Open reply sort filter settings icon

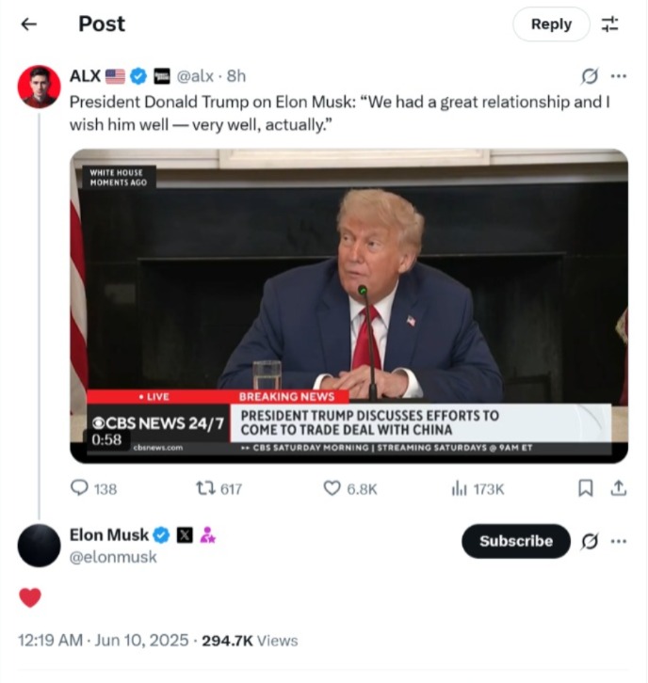click(x=610, y=24)
